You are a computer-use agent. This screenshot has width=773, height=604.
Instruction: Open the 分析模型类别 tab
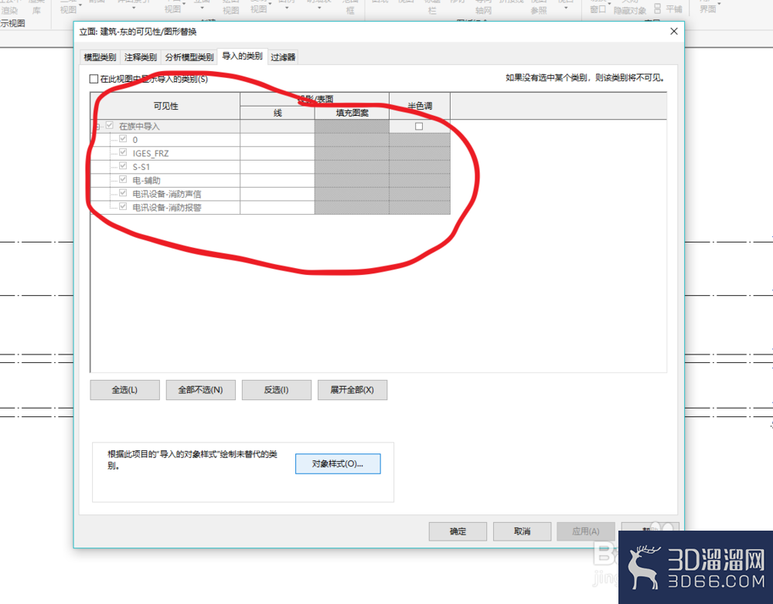pos(189,57)
